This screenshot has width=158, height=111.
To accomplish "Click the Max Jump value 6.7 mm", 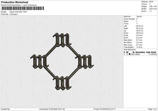I will 139,45.
